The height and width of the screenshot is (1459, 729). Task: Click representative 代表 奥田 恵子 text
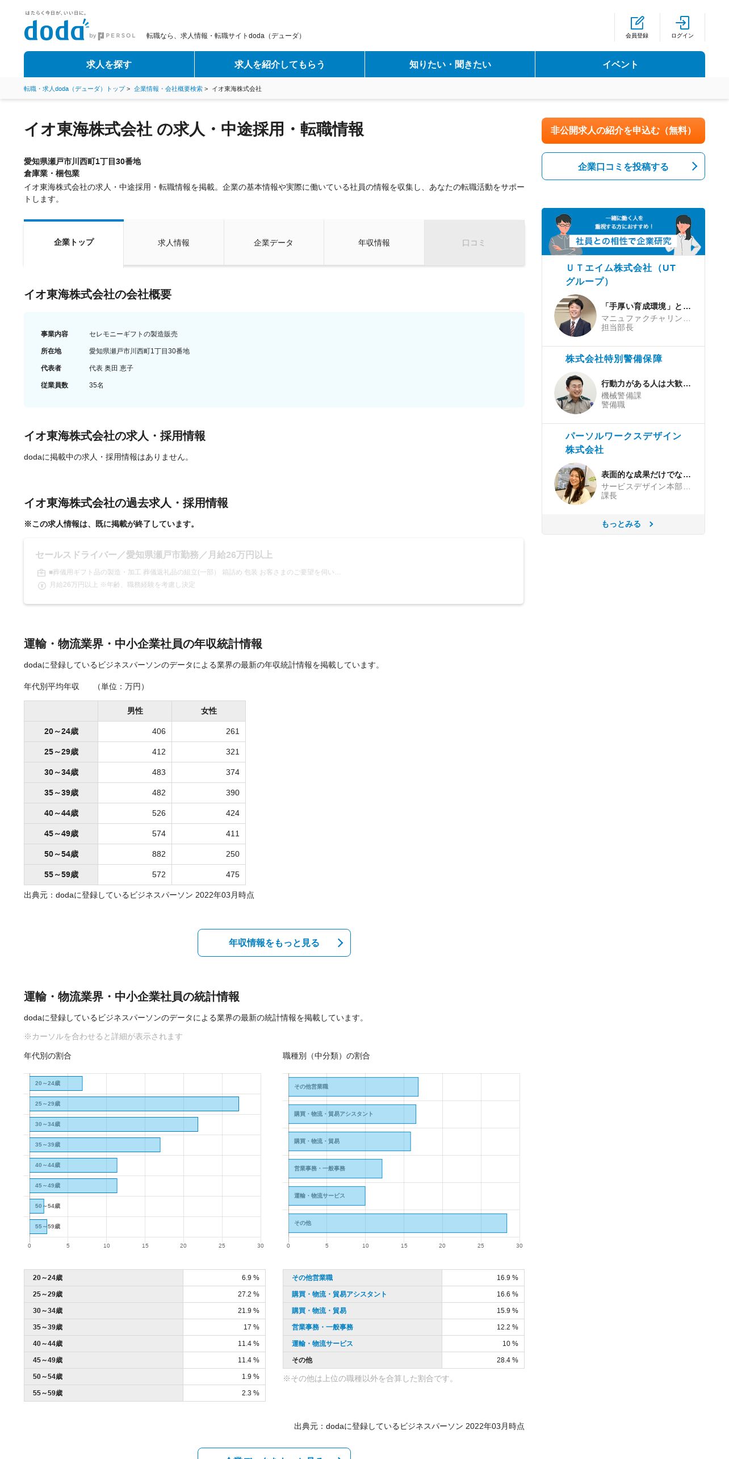(x=111, y=368)
